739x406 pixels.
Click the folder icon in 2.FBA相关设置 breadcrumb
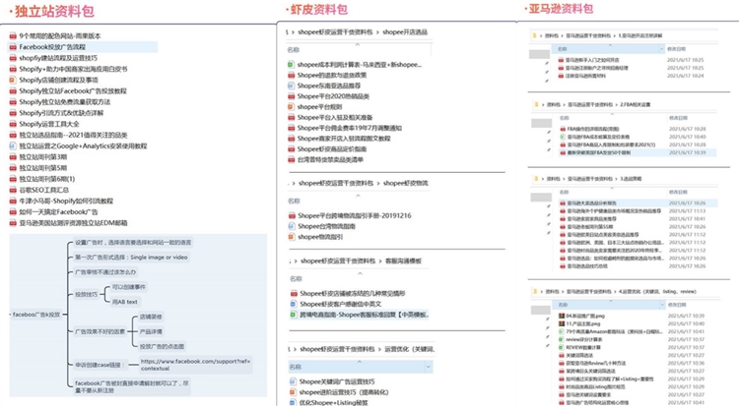pos(536,104)
